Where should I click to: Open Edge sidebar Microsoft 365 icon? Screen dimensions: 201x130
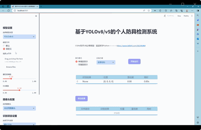(198, 34)
